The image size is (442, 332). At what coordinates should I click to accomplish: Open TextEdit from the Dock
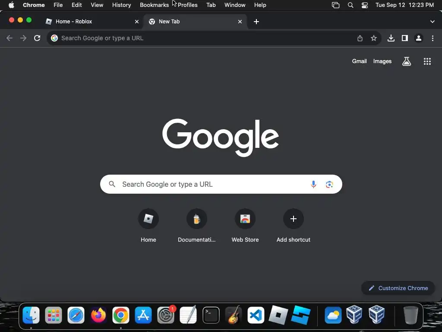(188, 315)
